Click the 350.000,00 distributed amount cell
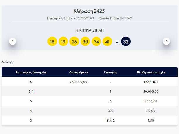 [x=79, y=82]
